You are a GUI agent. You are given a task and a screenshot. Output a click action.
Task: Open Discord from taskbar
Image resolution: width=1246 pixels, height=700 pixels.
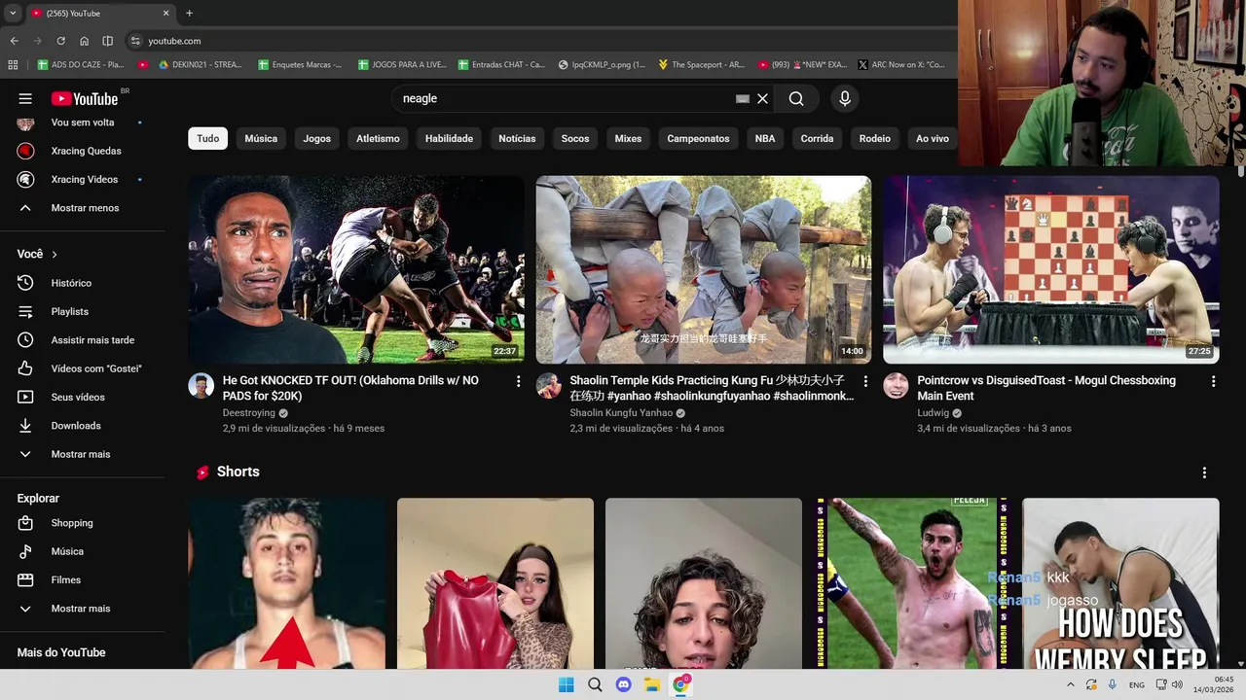(624, 684)
